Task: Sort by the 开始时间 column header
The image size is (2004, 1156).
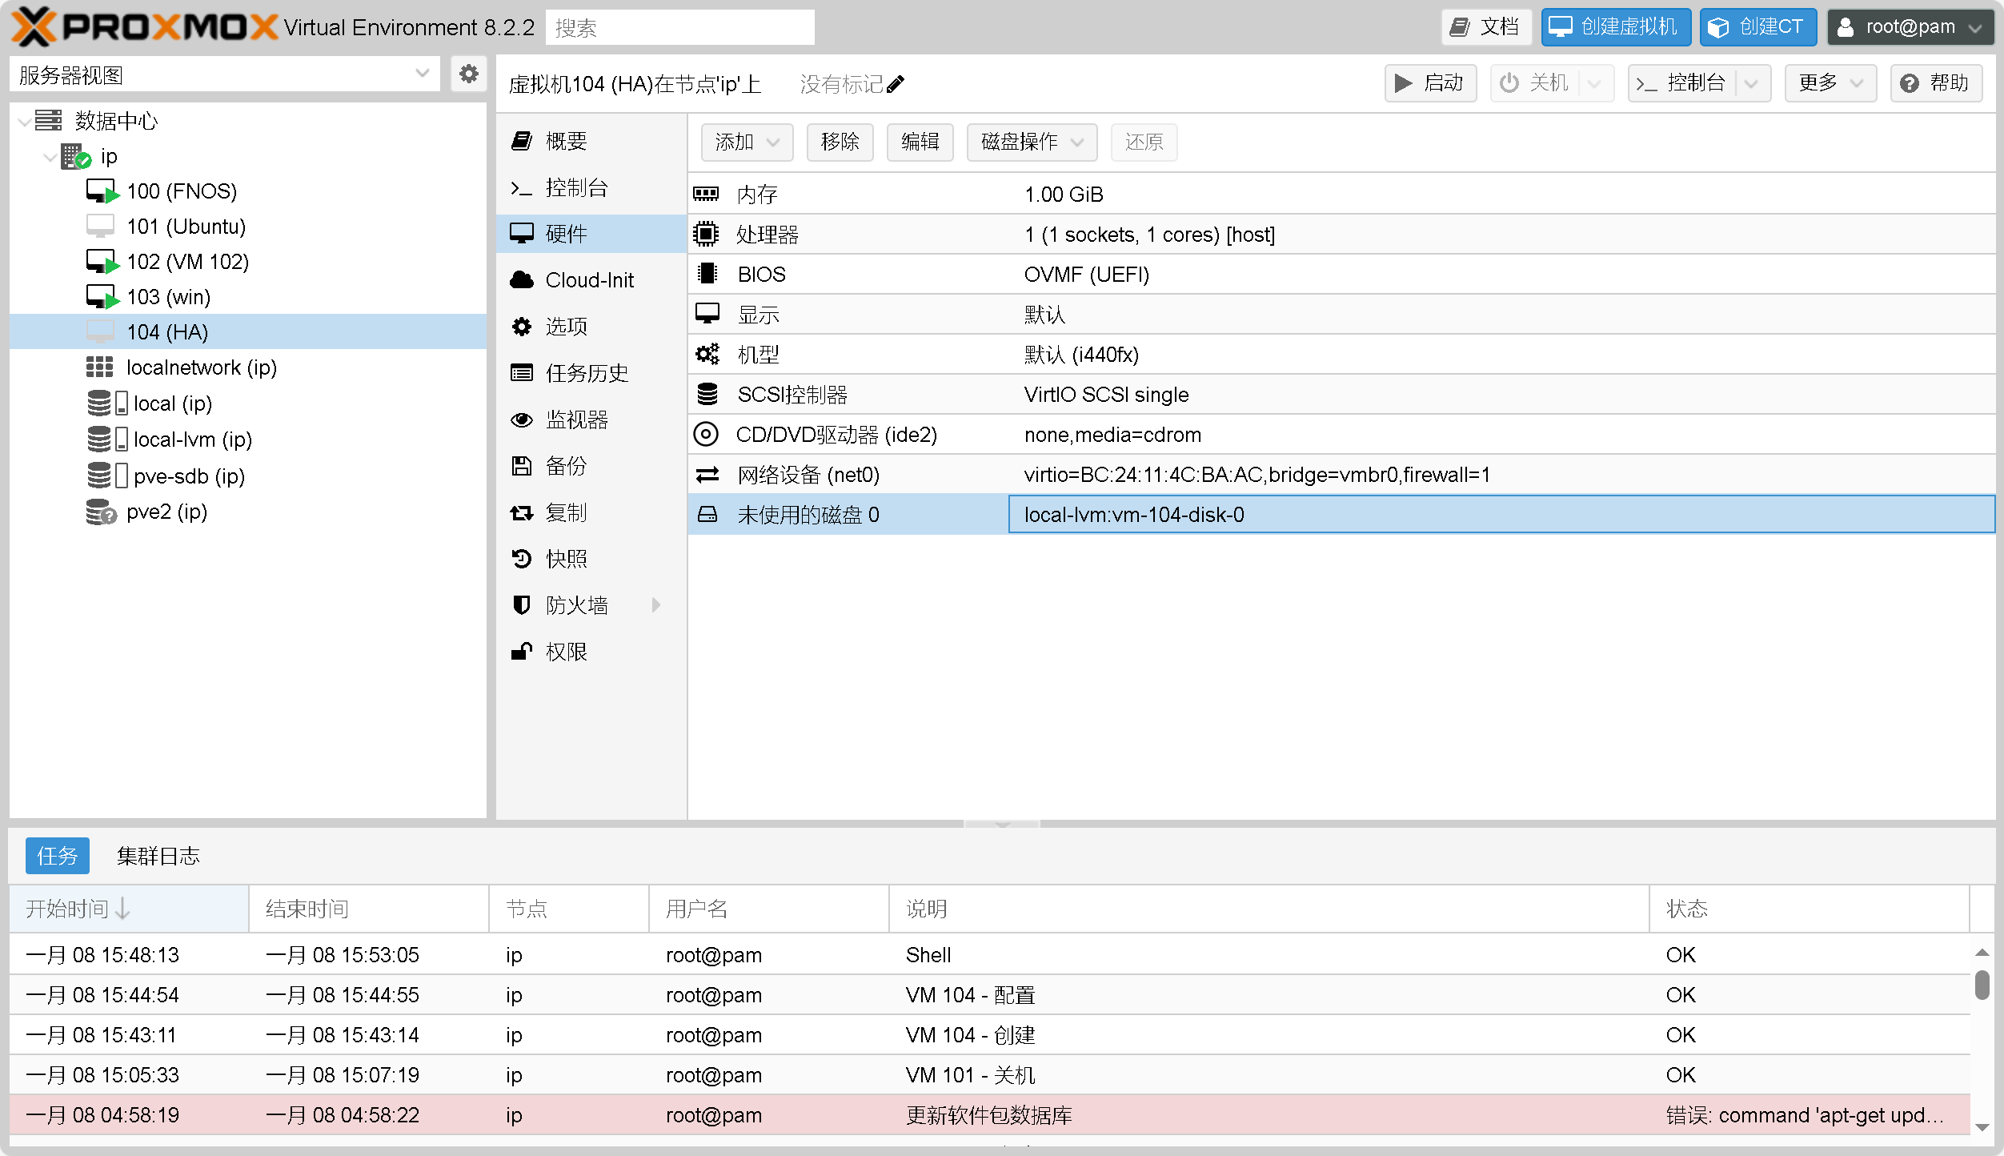Action: pos(129,909)
